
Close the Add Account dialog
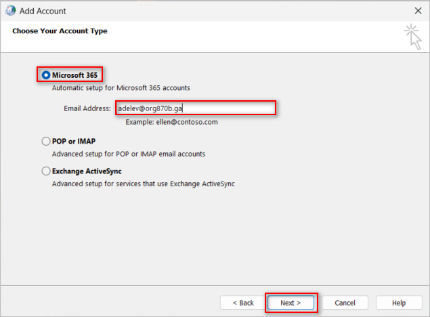point(418,11)
